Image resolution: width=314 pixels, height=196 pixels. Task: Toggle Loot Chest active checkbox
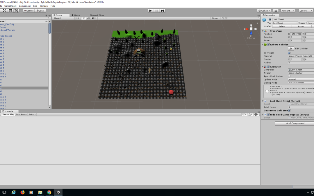(270, 19)
